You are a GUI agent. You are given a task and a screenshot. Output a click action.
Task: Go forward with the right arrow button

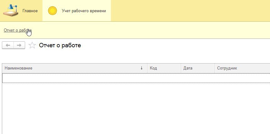(x=19, y=45)
